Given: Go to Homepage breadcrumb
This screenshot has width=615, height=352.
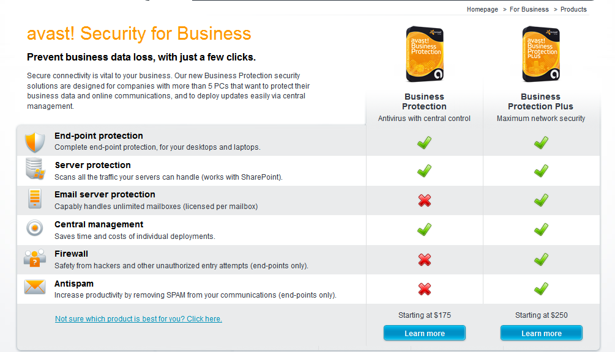Looking at the screenshot, I should coord(482,9).
